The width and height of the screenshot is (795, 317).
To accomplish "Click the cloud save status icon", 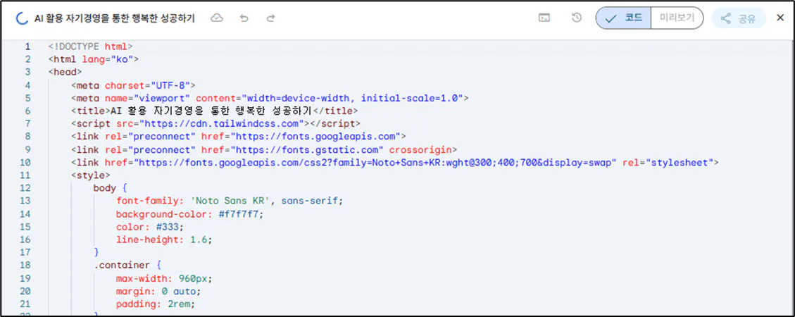I will click(217, 18).
